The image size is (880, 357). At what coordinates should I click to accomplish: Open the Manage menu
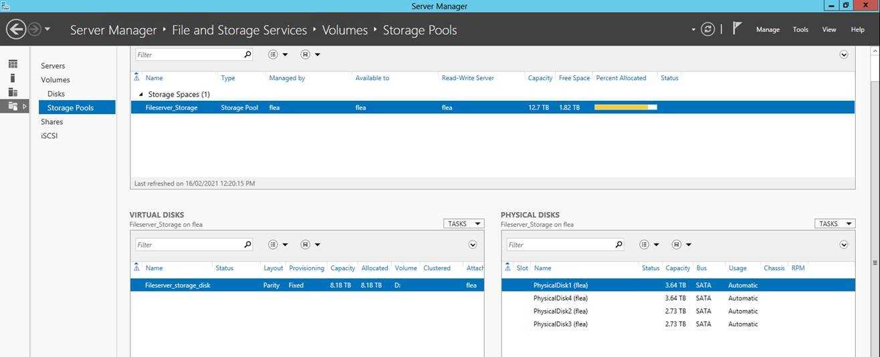[x=768, y=29]
